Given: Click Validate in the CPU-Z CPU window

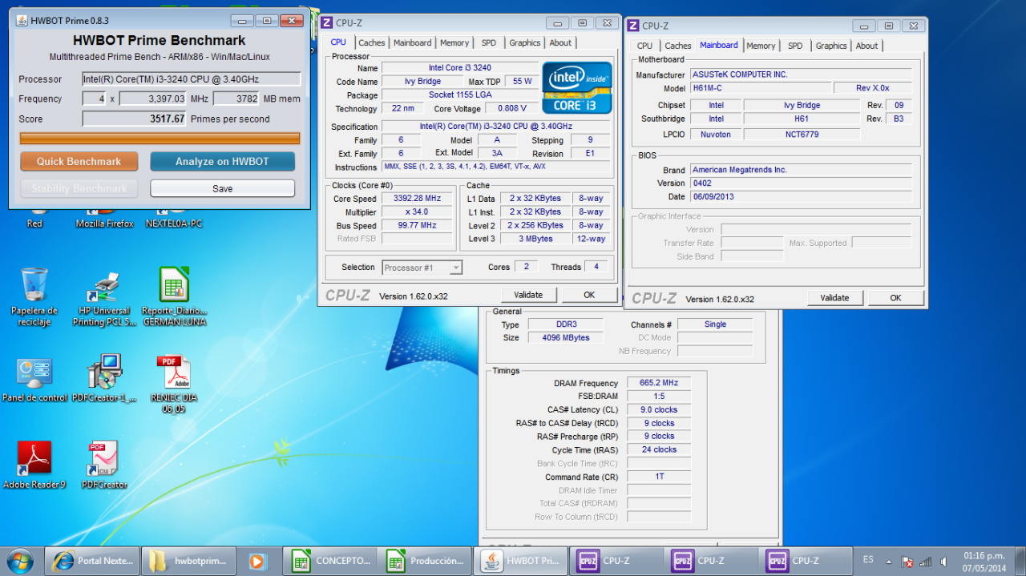Looking at the screenshot, I should click(528, 295).
